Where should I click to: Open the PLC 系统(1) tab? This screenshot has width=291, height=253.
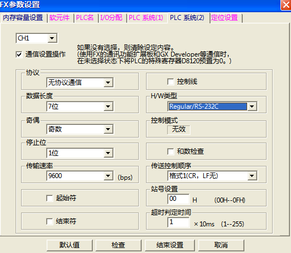pyautogui.click(x=146, y=18)
